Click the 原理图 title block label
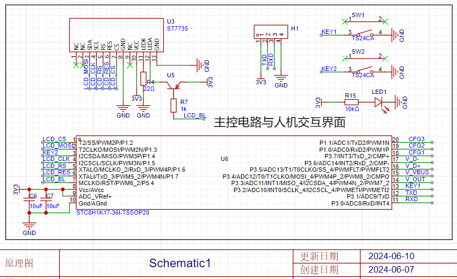457x279 pixels. 19,263
